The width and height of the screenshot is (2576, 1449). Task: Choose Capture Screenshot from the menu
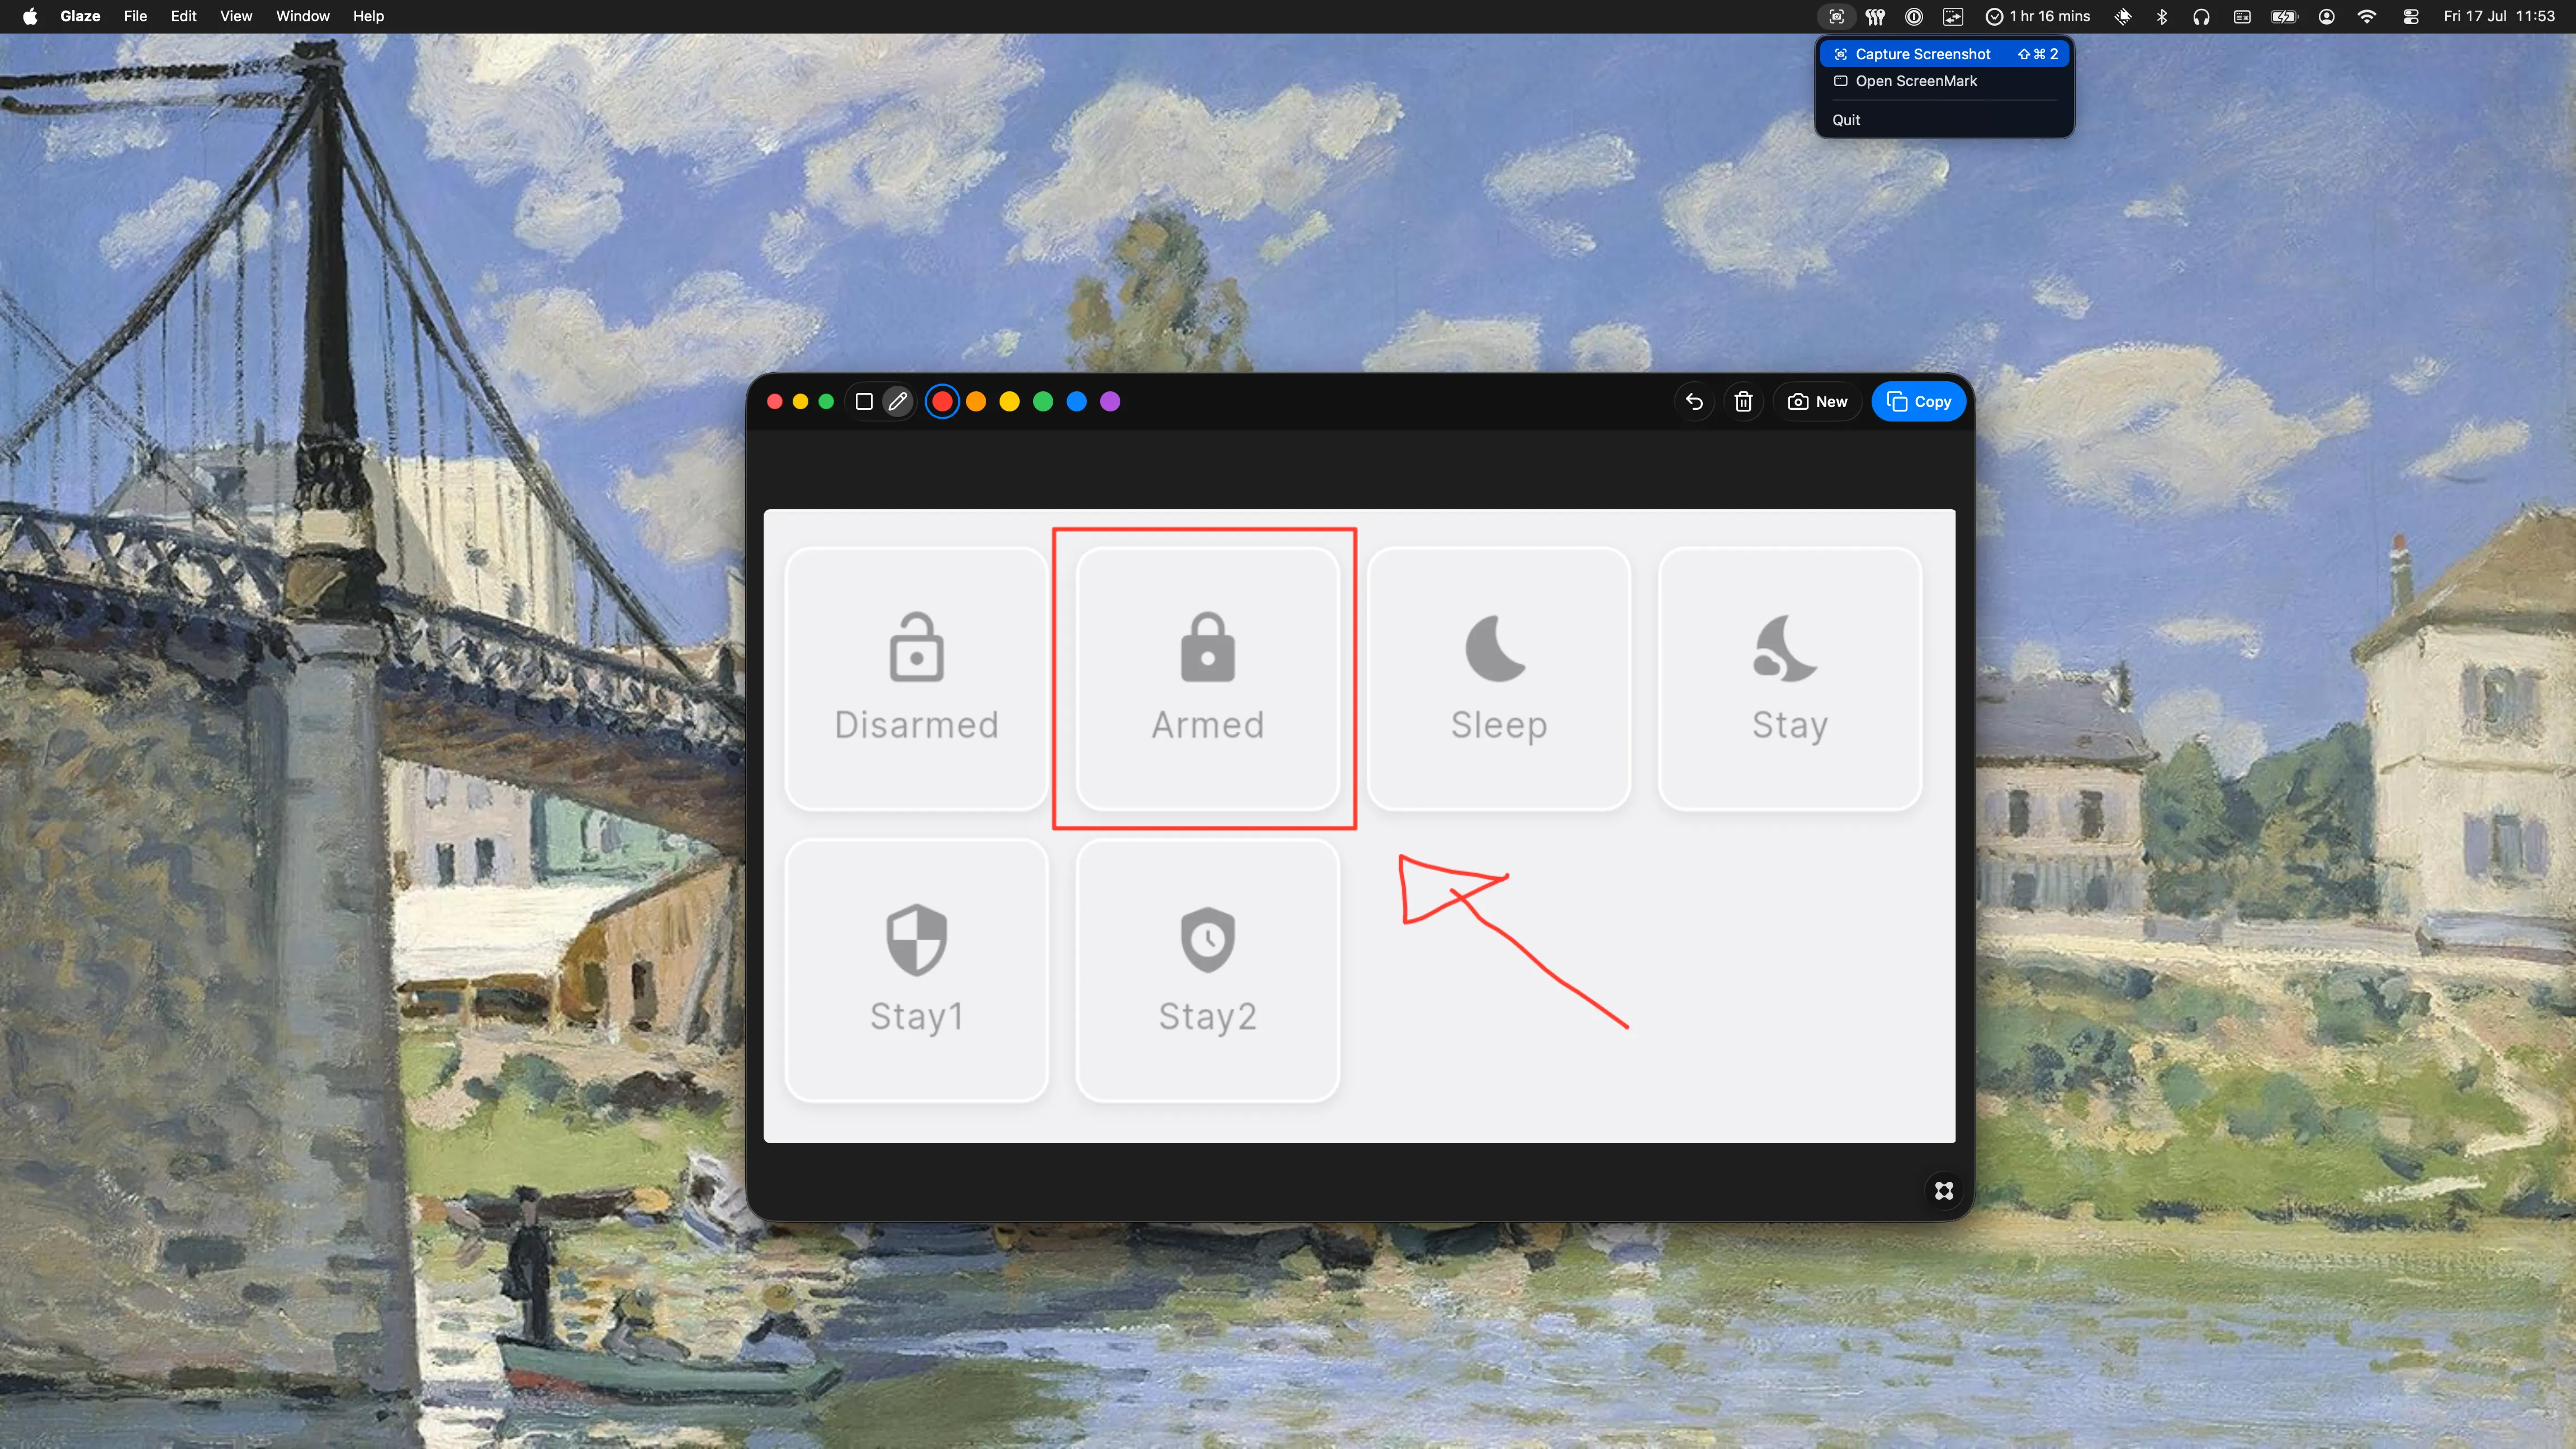point(1943,54)
